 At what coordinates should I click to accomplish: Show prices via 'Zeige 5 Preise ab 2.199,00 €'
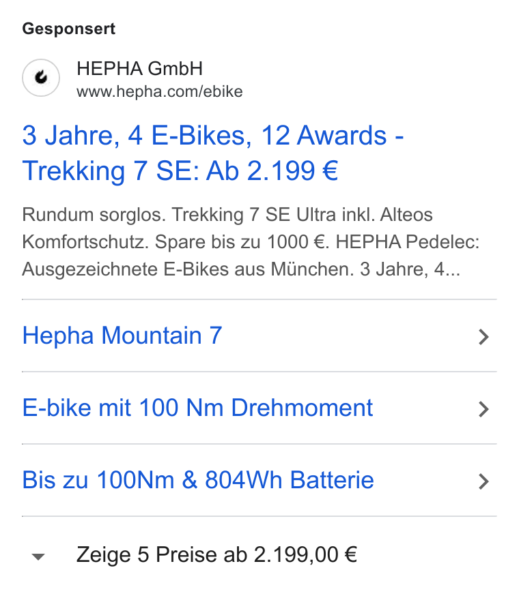(216, 554)
